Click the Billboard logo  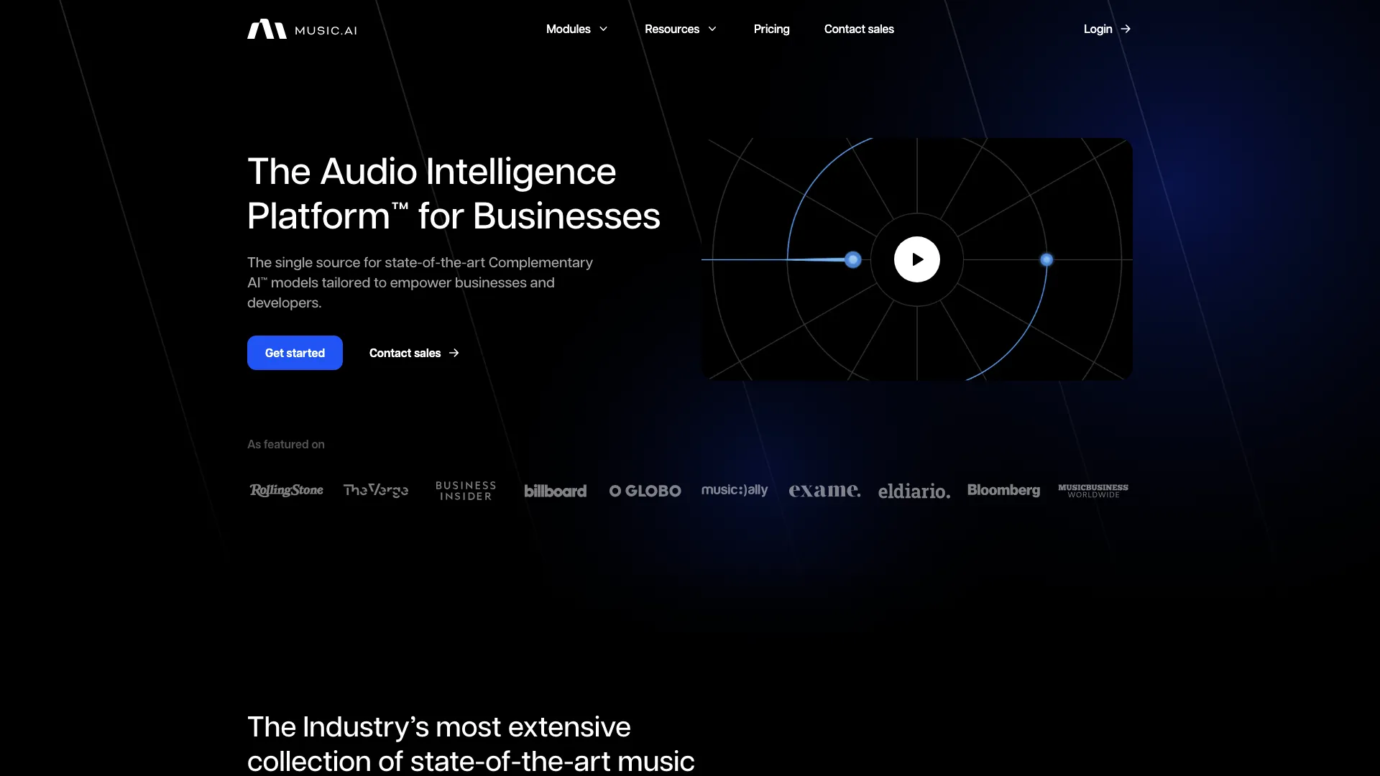pyautogui.click(x=555, y=490)
